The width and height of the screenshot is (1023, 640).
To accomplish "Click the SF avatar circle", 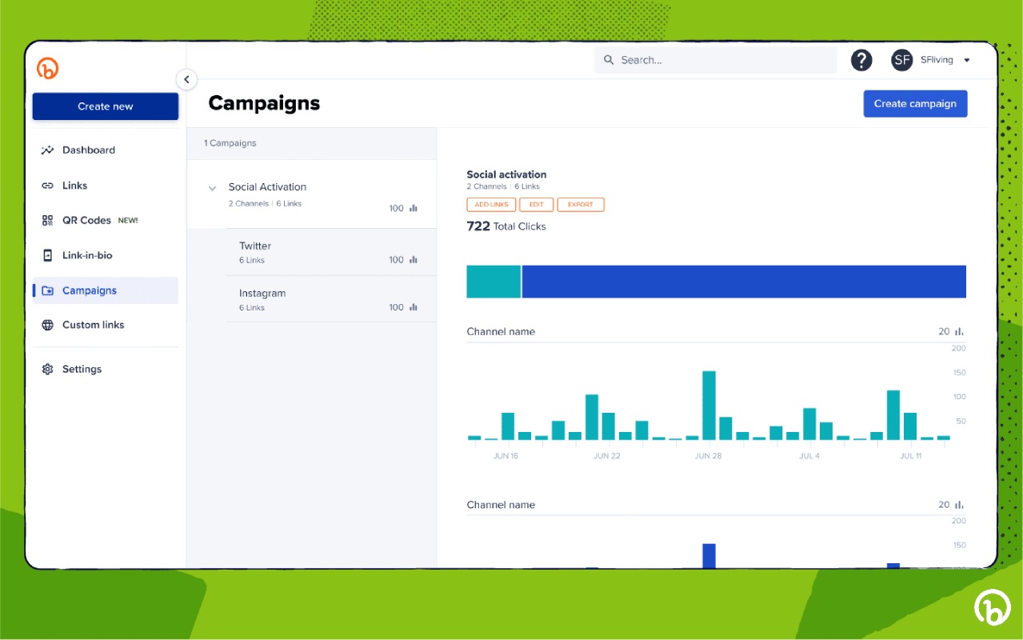I will (x=902, y=60).
